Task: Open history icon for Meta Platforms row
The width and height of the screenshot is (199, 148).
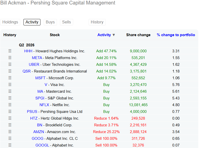Action: tap(10, 58)
